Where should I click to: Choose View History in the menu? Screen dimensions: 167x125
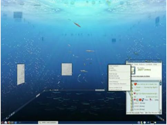tap(114, 82)
